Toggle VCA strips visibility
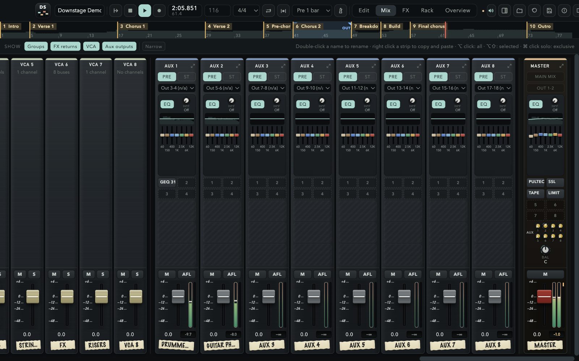579x361 pixels. 91,46
